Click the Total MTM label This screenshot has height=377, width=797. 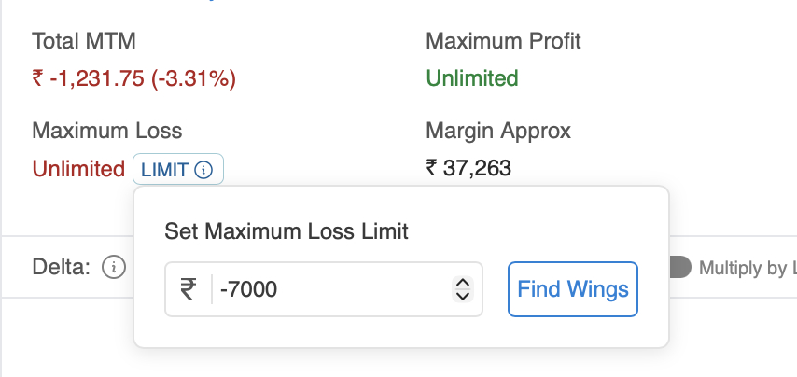84,41
